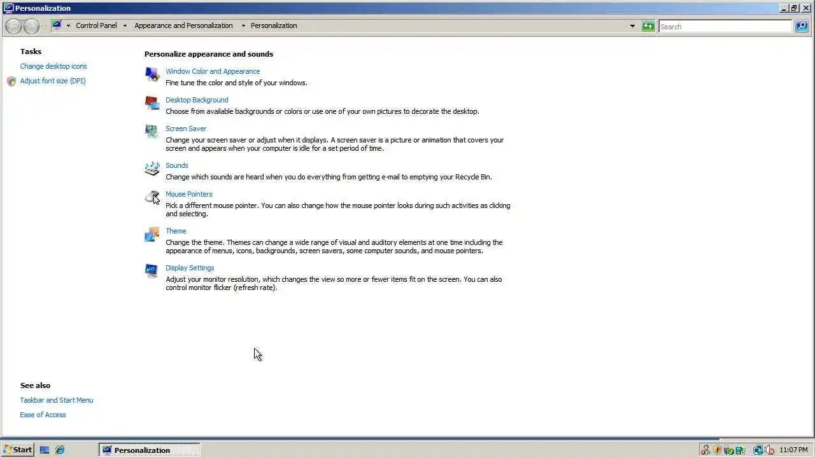Expand the arrow after Control Panel breadcrumb
815x458 pixels.
pyautogui.click(x=125, y=26)
